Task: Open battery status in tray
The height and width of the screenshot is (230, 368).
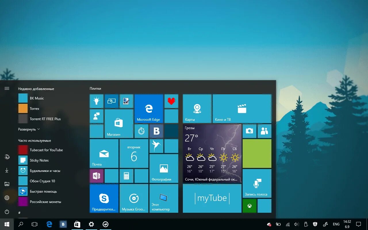Action: tap(278, 224)
